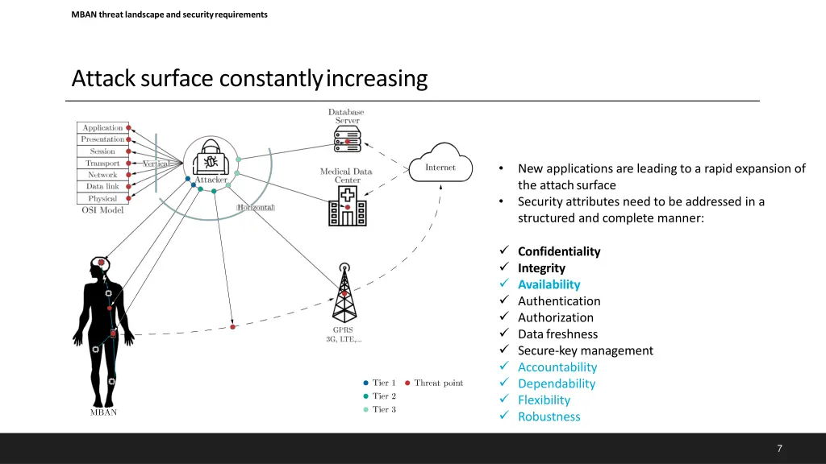Click the bullet about security attributes
826x464 pixels.
pos(641,209)
